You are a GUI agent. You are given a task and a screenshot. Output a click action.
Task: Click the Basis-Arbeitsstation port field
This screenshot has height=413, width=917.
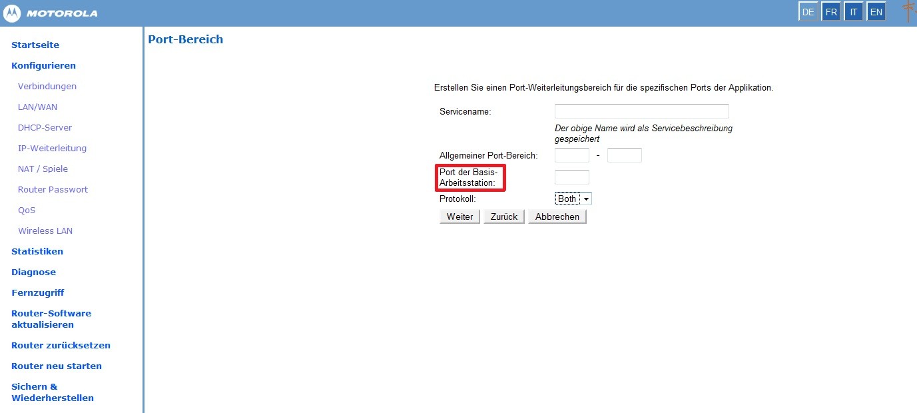[571, 177]
